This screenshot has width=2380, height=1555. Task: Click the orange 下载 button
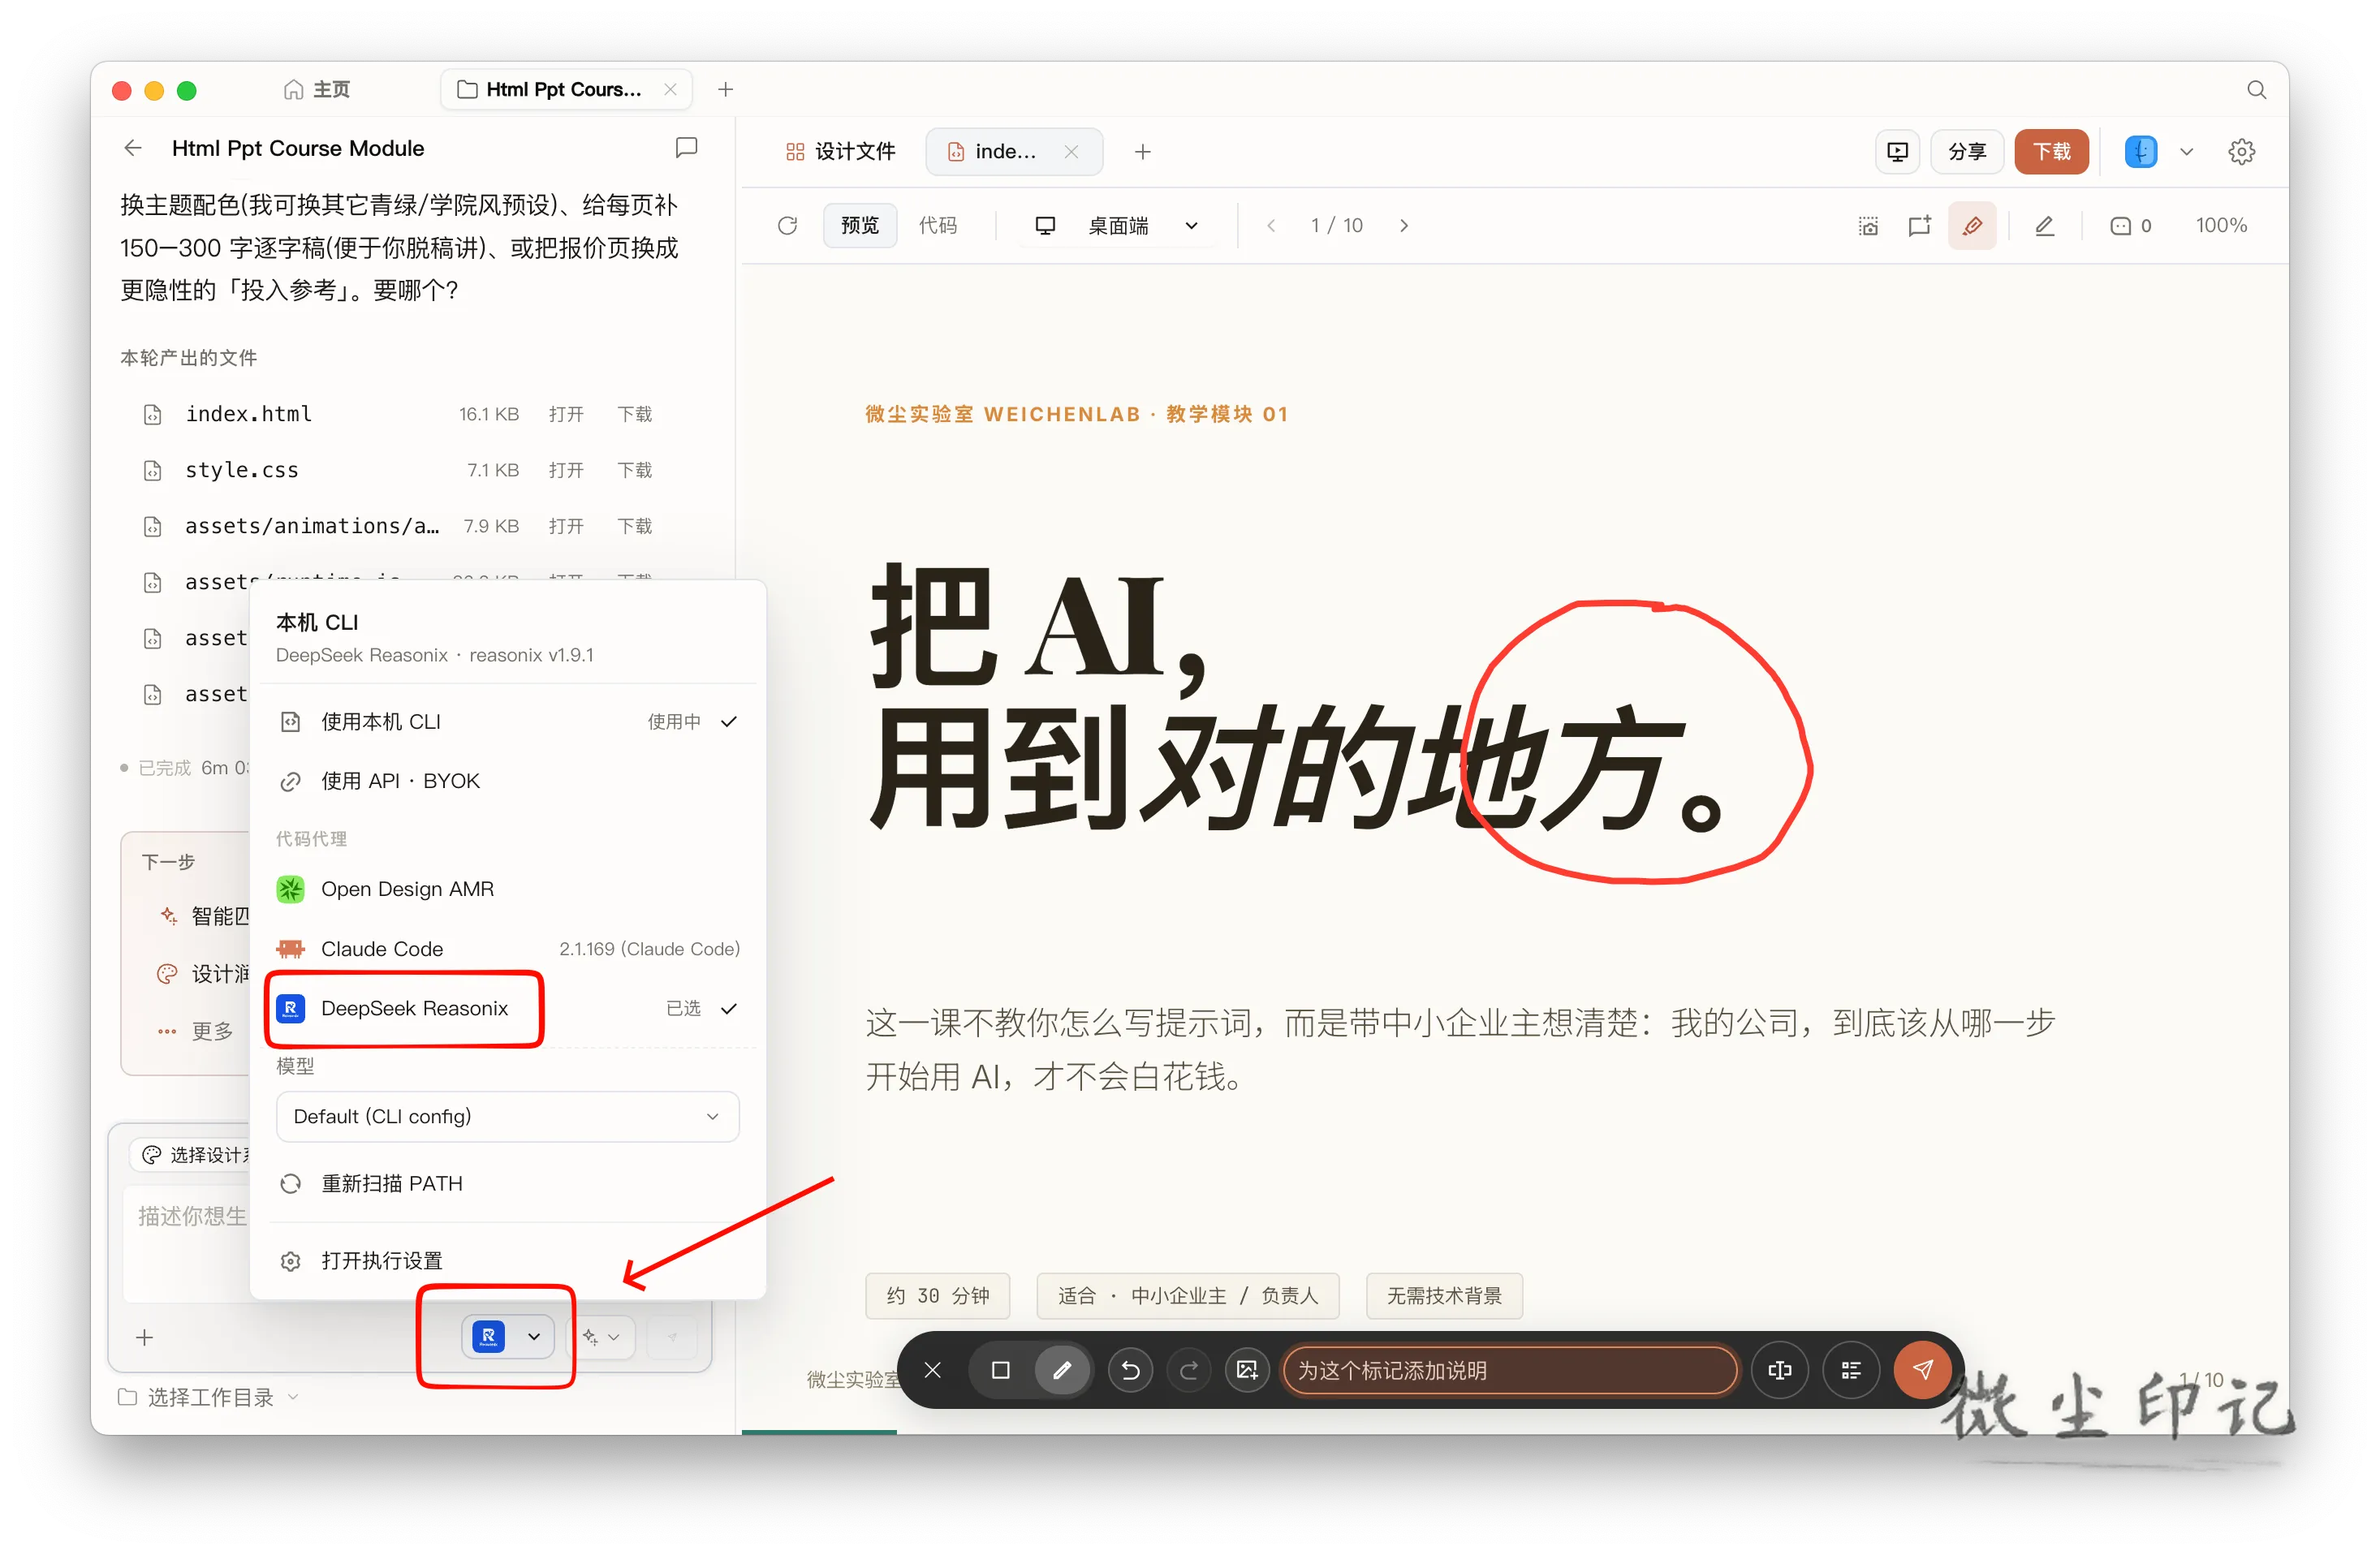[x=2051, y=152]
